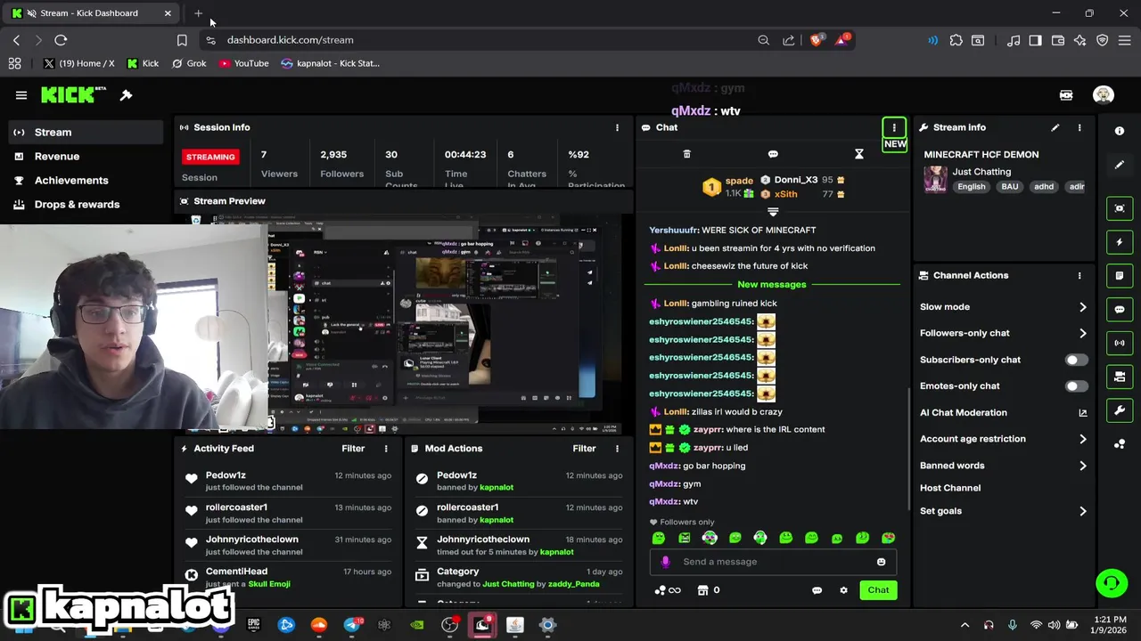Click the Brave shields icon

pos(816,40)
